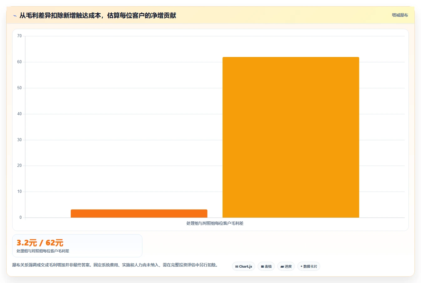Click the 增减瀑布 label in header
421x283 pixels.
[x=400, y=15]
